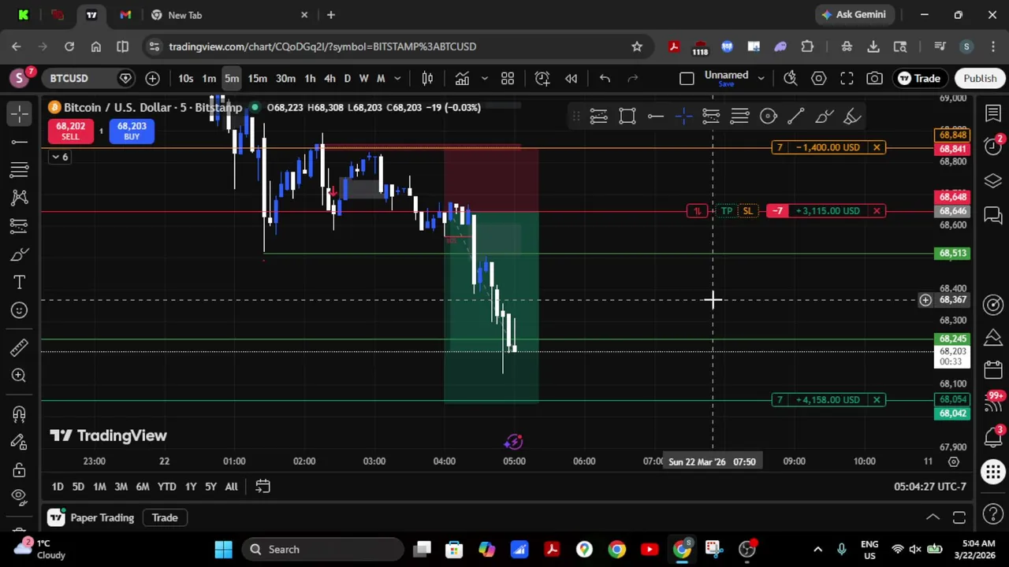Select the brush tool in left sidebar
Screen dimensions: 1009x567
click(20, 254)
